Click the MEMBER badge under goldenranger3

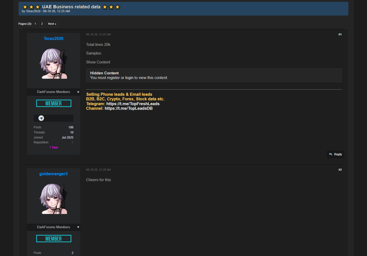54,239
